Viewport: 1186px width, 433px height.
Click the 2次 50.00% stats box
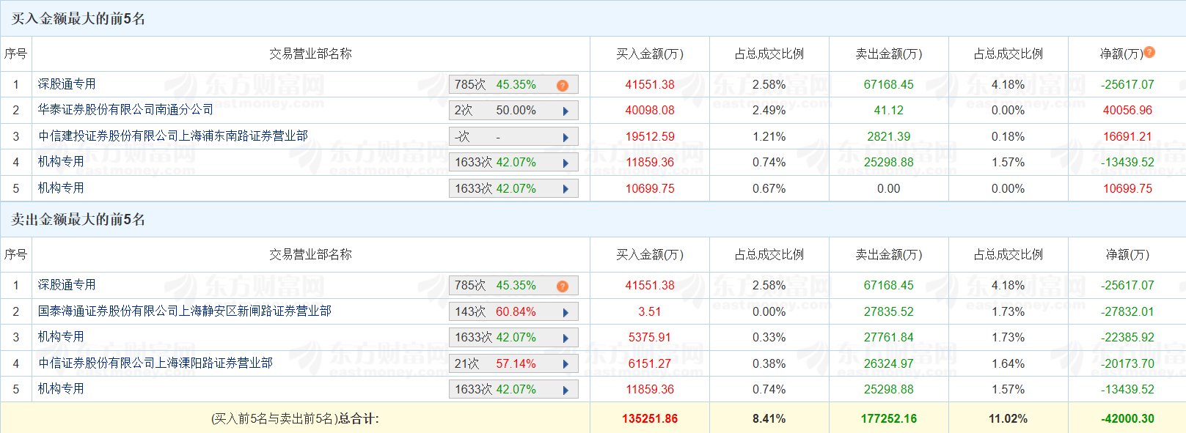506,111
